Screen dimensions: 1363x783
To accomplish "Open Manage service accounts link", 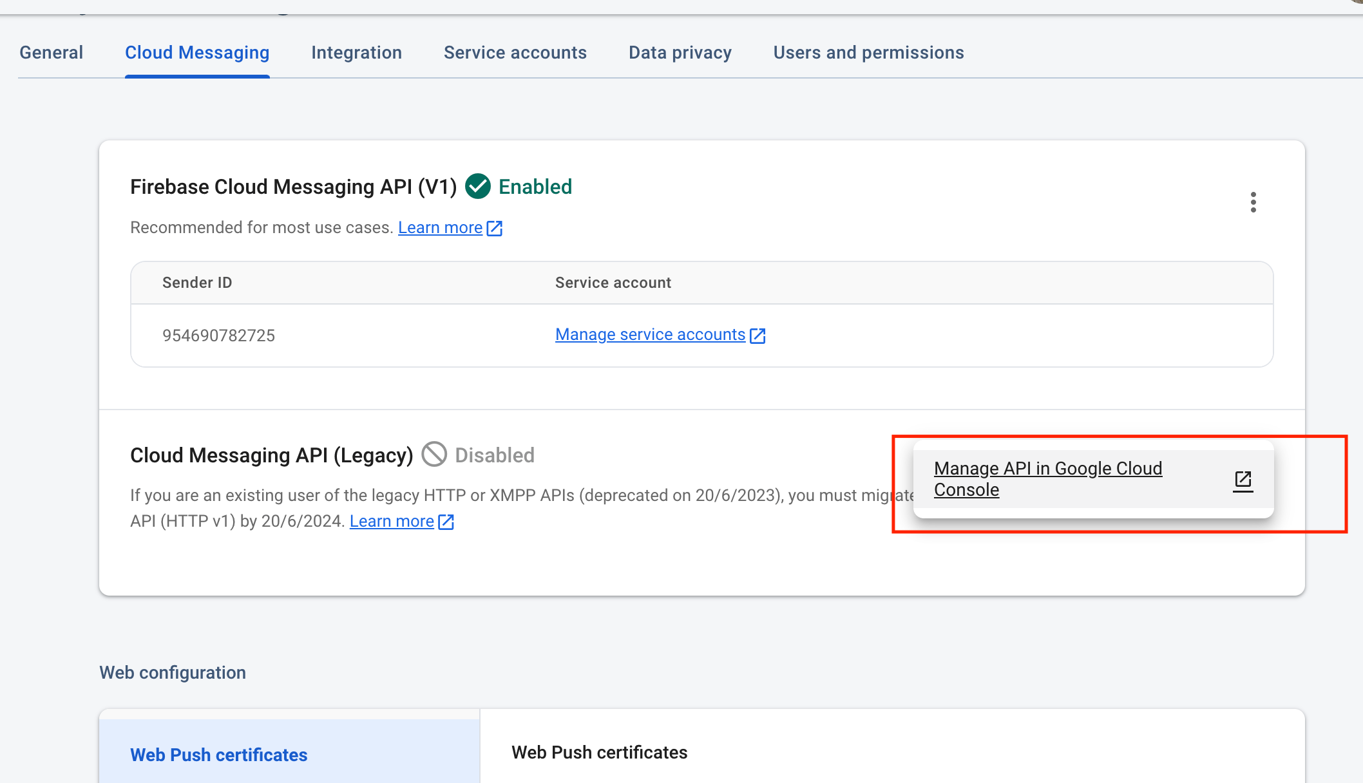I will (x=650, y=335).
